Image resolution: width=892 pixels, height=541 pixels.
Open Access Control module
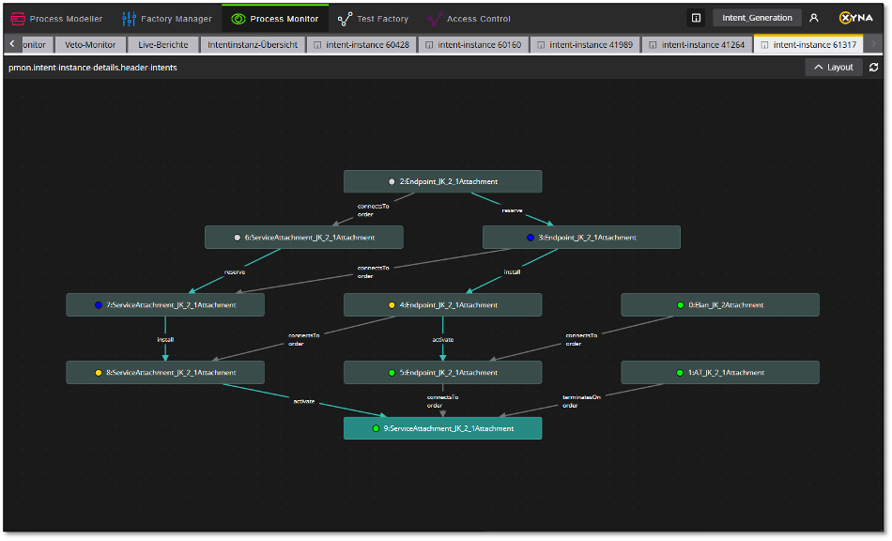pyautogui.click(x=469, y=19)
